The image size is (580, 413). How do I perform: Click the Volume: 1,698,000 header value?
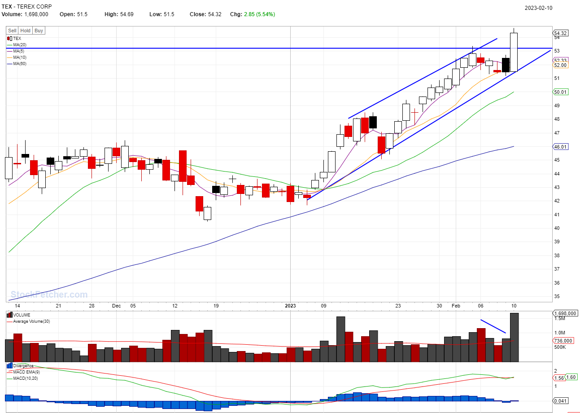click(x=25, y=14)
